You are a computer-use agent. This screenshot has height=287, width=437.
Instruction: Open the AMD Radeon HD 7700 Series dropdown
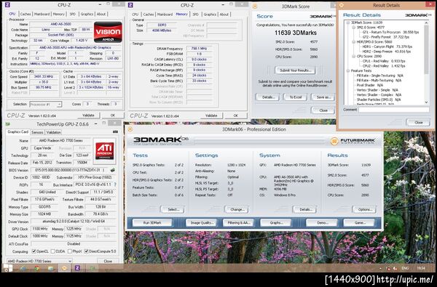pyautogui.click(x=39, y=261)
